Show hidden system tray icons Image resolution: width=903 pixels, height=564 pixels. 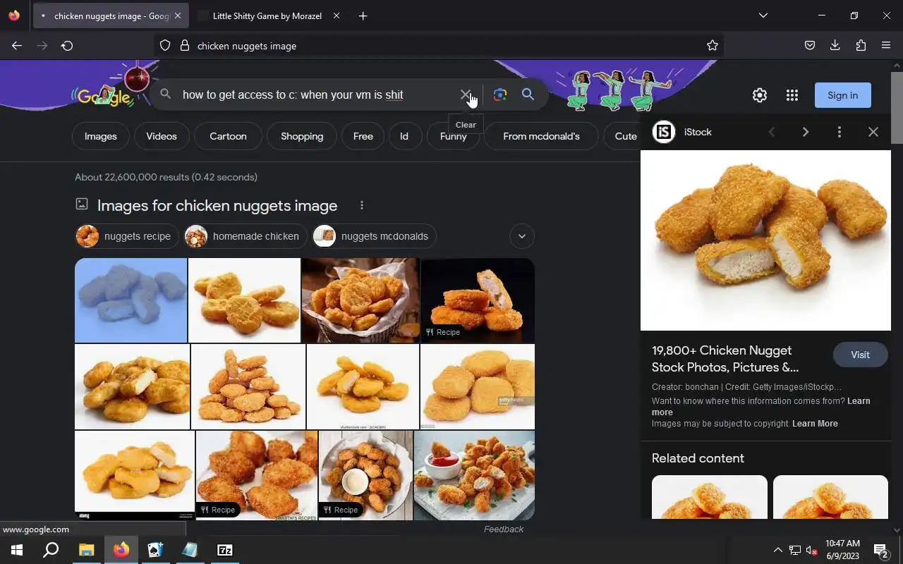777,550
